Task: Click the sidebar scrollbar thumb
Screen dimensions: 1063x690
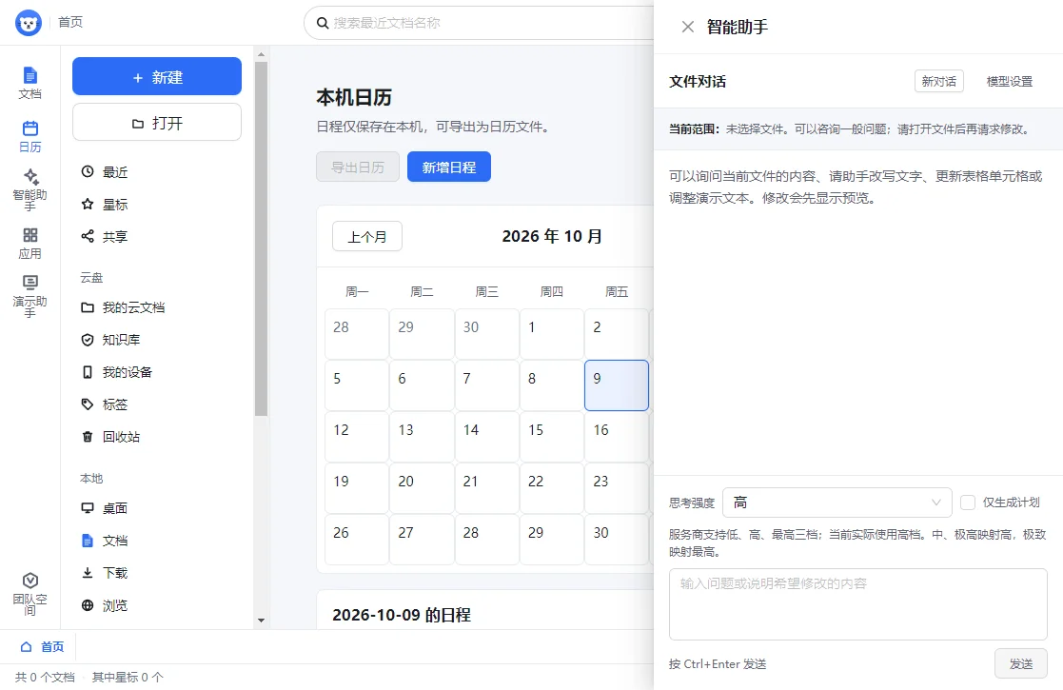Action: coord(261,239)
